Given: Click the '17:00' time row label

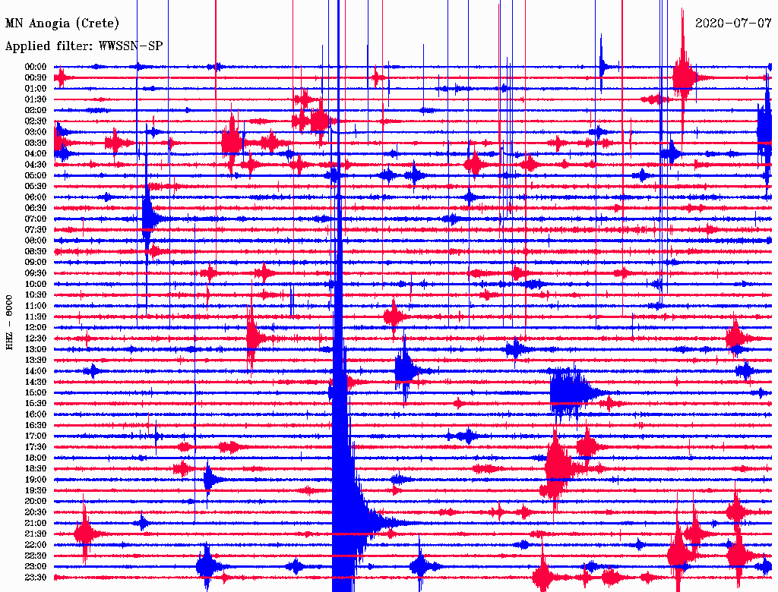Looking at the screenshot, I should pos(36,436).
